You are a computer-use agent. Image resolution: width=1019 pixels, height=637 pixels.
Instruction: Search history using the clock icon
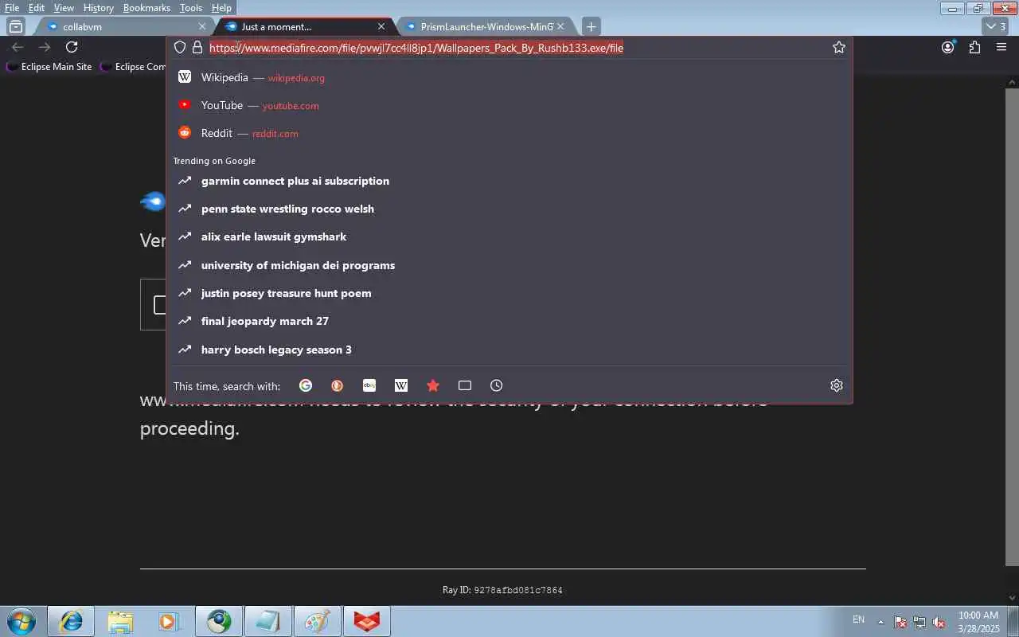(x=497, y=385)
